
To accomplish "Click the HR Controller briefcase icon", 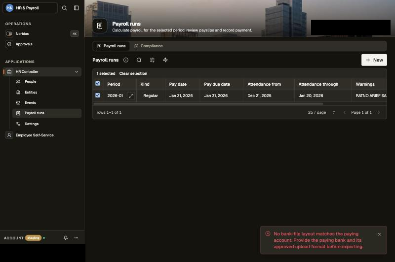I will 9,72.
